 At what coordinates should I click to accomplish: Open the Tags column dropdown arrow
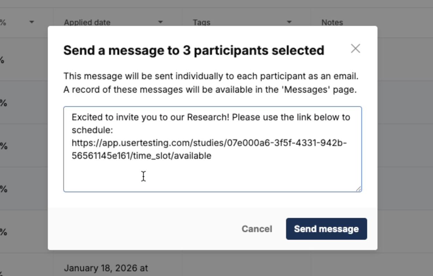click(x=289, y=22)
